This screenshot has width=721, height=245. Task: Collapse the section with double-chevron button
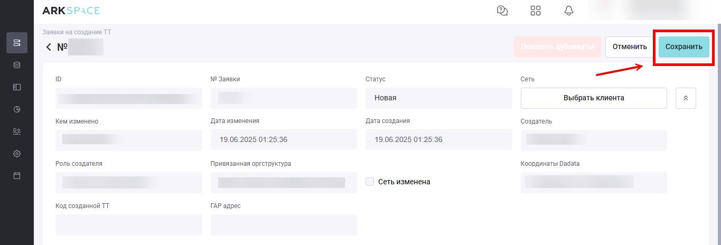[x=686, y=98]
